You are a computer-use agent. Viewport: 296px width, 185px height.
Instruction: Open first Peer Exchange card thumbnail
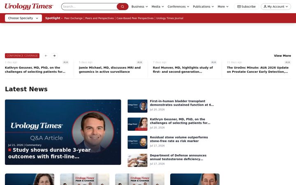[85, 179]
